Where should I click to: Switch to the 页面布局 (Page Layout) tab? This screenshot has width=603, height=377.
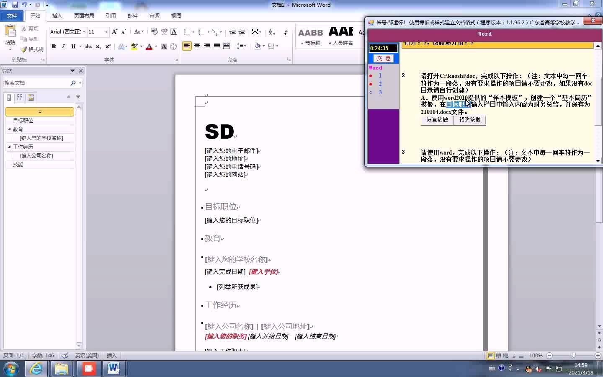click(84, 15)
